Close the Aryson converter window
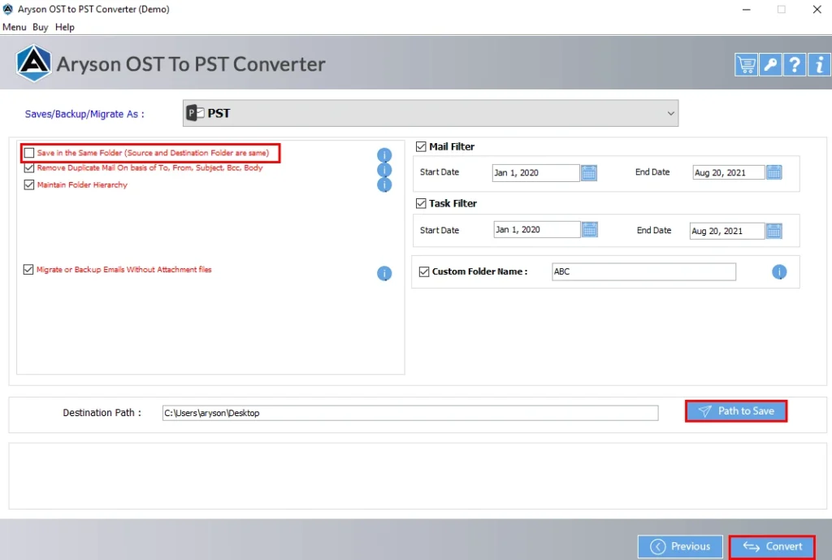The height and width of the screenshot is (560, 832). tap(817, 10)
